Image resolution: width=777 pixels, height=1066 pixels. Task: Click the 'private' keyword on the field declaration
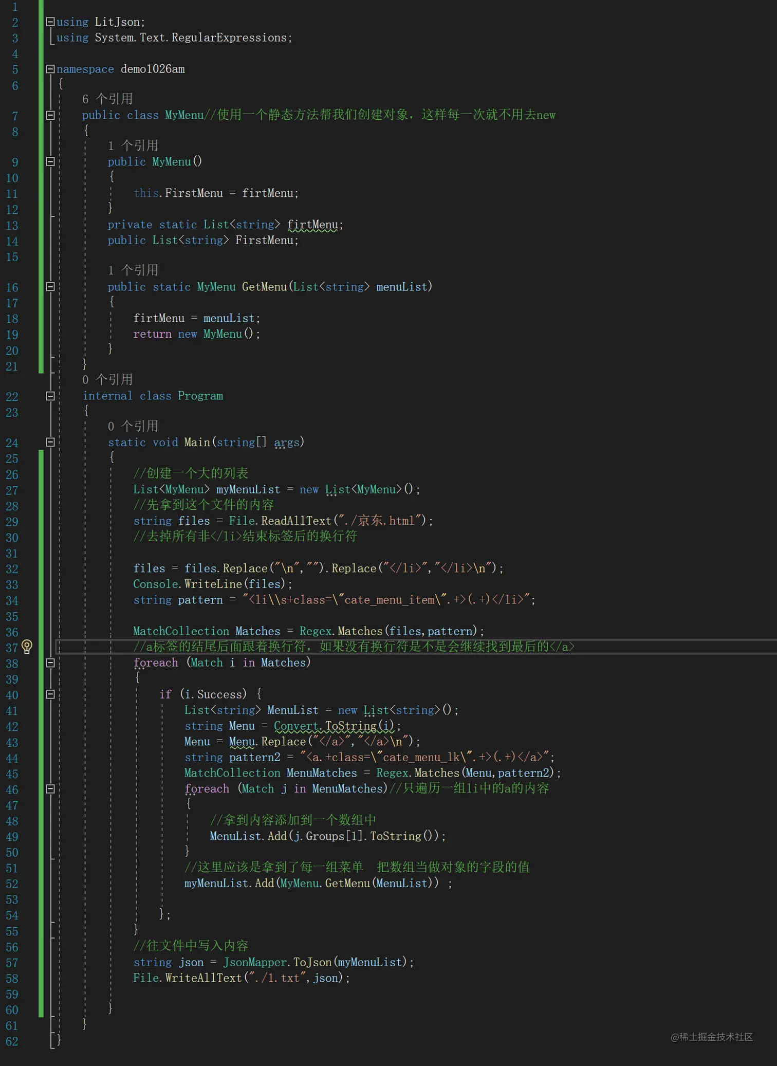coord(130,225)
